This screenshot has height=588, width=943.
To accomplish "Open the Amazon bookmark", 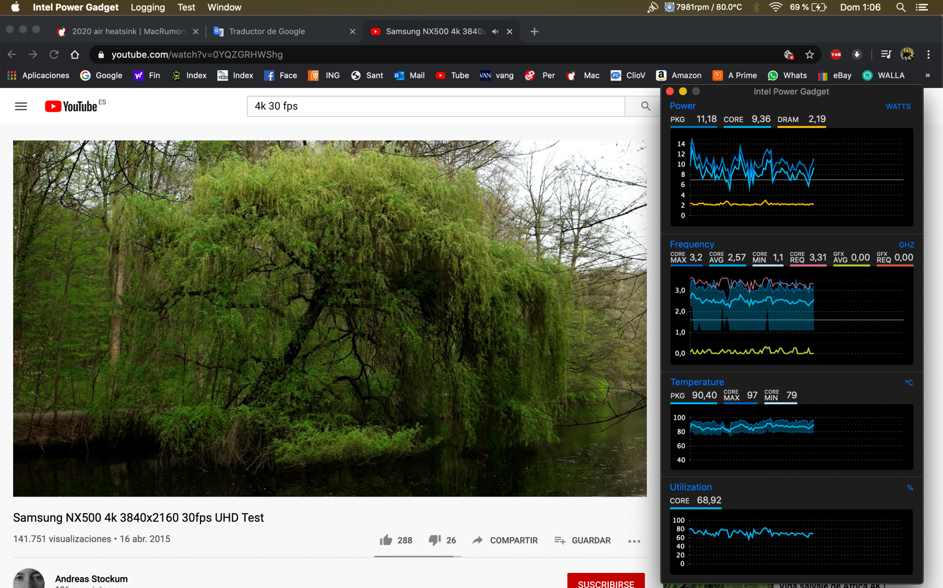I will coord(679,75).
